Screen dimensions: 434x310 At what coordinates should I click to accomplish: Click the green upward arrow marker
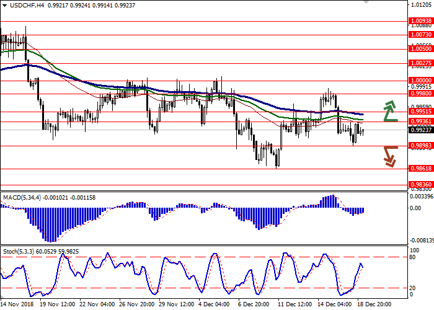389,110
